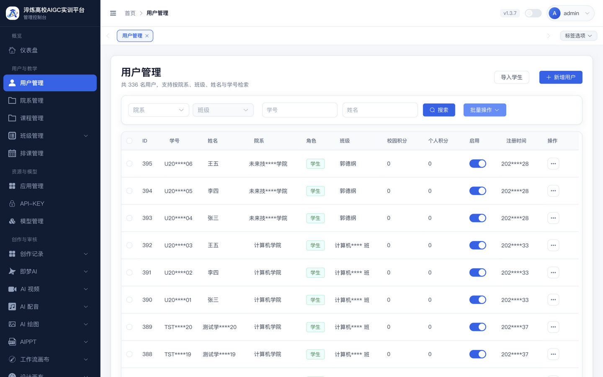Click the admin avatar icon

point(554,13)
